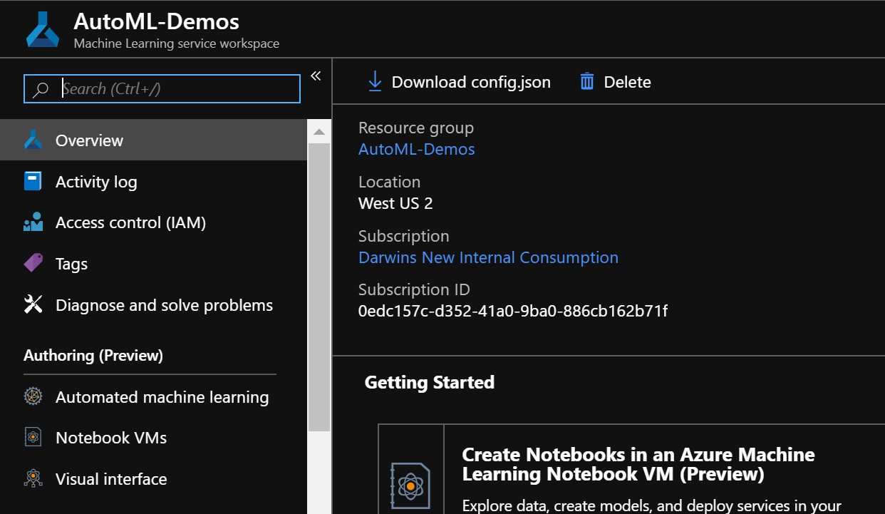Image resolution: width=885 pixels, height=514 pixels.
Task: Click the Automated machine learning gear icon
Action: click(x=33, y=397)
